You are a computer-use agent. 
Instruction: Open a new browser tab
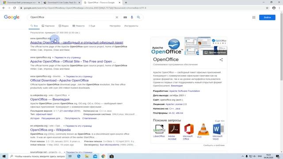[x=126, y=3]
